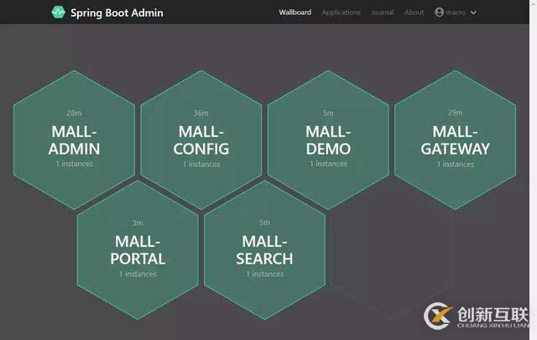
Task: Click the user avatar icon beside macro
Action: [x=439, y=13]
